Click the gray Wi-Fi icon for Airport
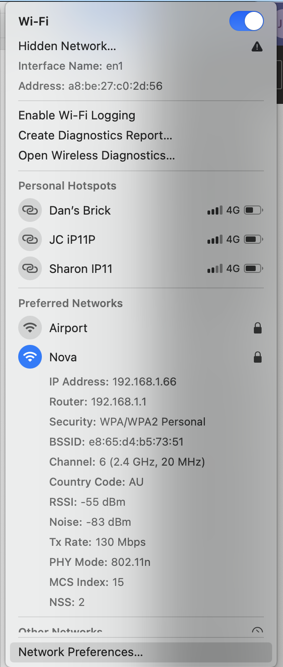 tap(30, 328)
